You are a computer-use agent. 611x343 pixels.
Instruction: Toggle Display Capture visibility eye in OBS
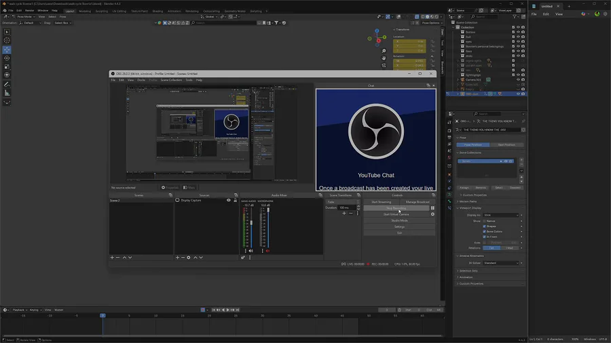[x=229, y=200]
